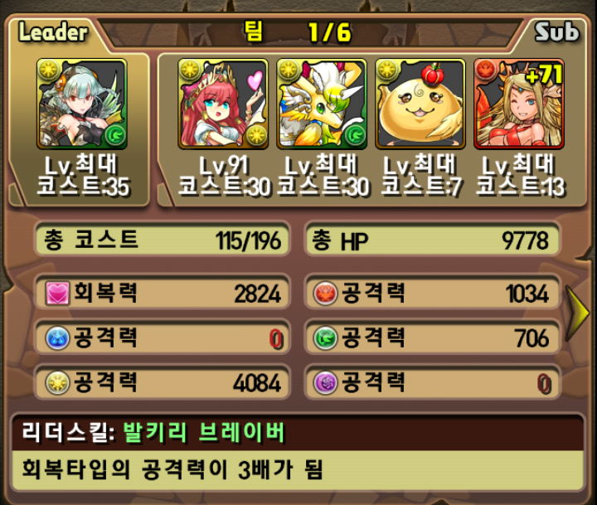Click the red fire attribute orb icon
597x505 pixels.
pos(325,294)
